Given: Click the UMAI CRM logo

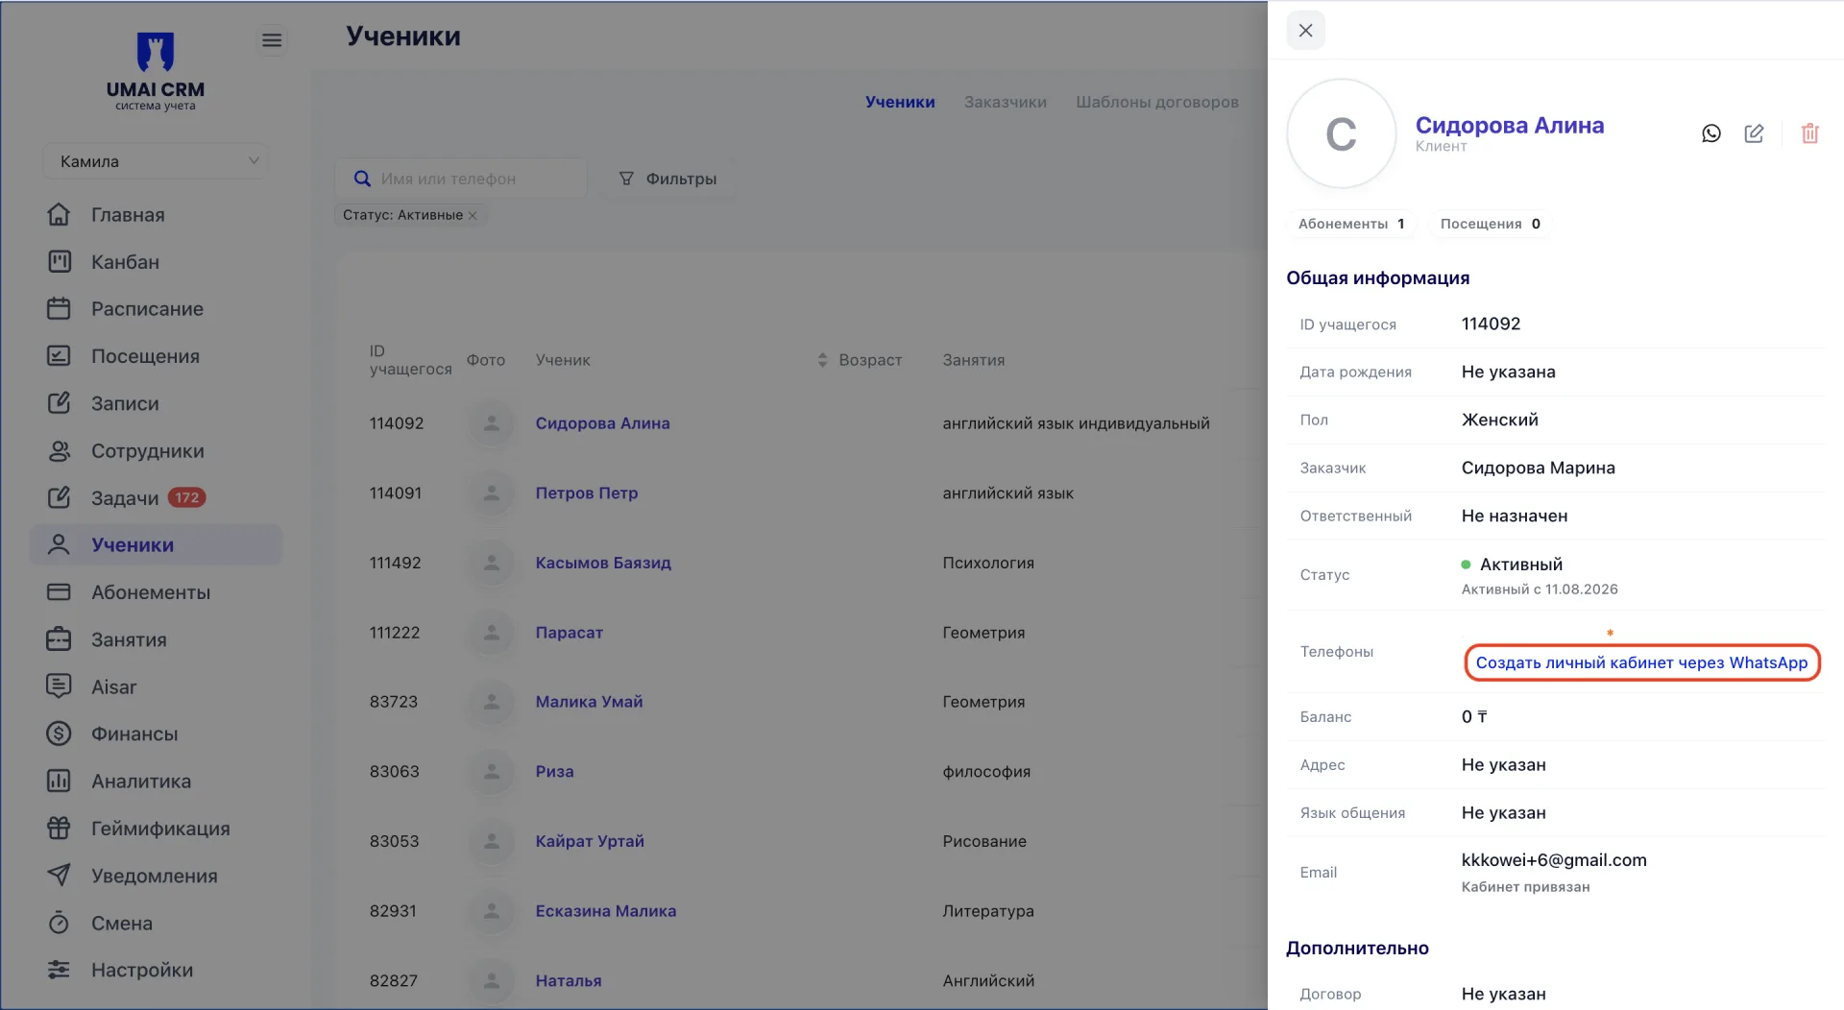Looking at the screenshot, I should coord(156,72).
